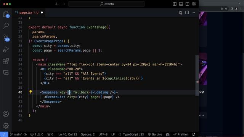This screenshot has height=137, width=244.
Task: Start the Go Live server
Action: (x=155, y=134)
